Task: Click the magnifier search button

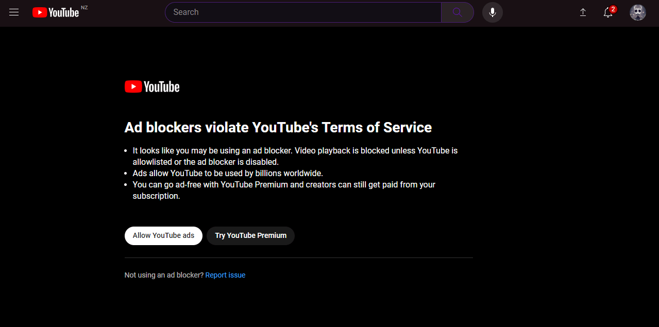Action: pyautogui.click(x=458, y=12)
